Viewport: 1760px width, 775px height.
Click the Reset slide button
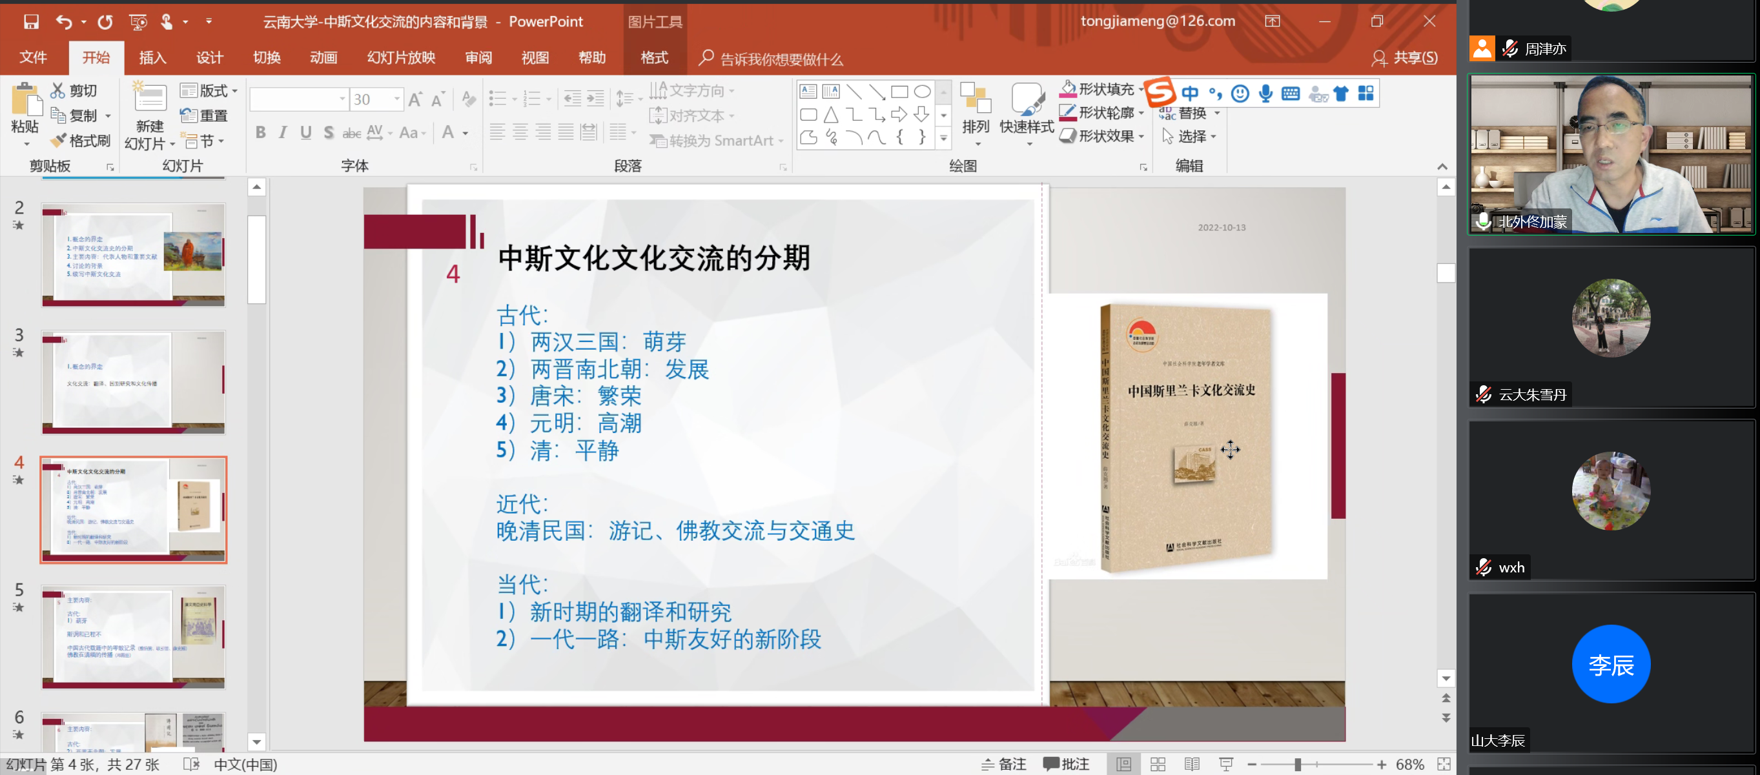(204, 116)
